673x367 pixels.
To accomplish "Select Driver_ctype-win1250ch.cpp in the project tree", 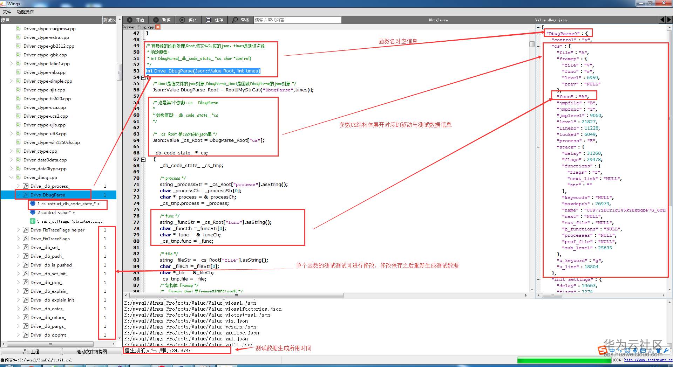I will [52, 142].
